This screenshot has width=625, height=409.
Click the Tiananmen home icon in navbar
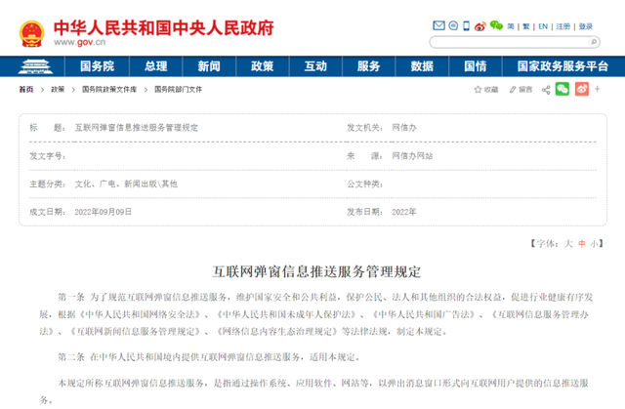pos(35,66)
